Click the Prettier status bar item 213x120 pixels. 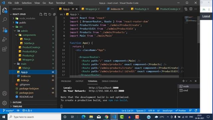pos(181,111)
